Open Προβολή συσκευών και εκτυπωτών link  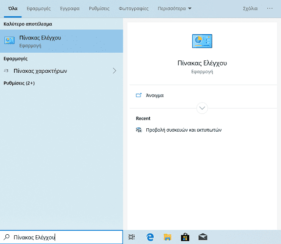click(184, 130)
